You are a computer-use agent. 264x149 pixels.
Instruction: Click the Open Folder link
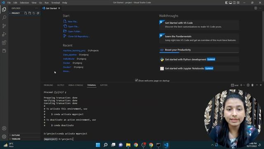(75, 31)
